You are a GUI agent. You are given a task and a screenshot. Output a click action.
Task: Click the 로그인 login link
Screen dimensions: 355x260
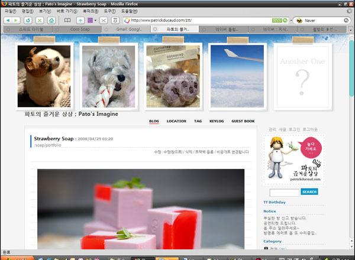[294, 129]
